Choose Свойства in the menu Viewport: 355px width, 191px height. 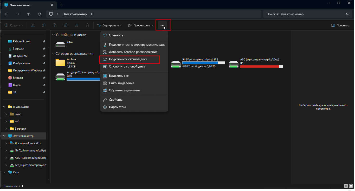(x=134, y=100)
